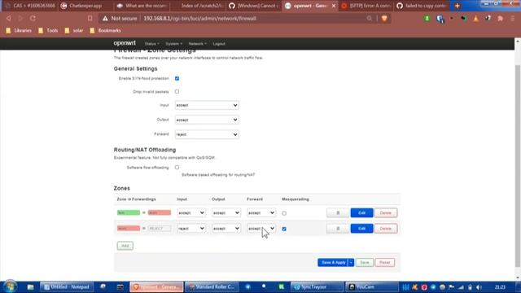Switch to the [SFTP] Error browser tab
521x293 pixels.
(366, 6)
